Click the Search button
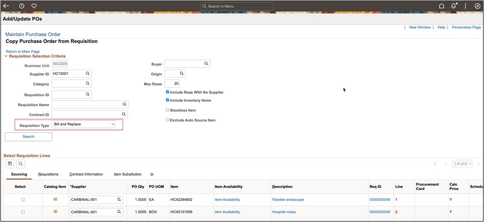 coord(28,136)
